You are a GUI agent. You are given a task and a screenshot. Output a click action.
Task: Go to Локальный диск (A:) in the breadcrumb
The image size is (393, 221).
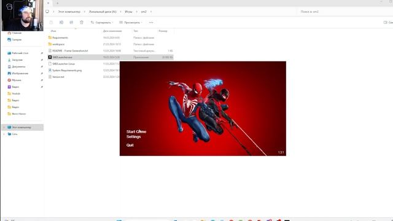click(103, 12)
